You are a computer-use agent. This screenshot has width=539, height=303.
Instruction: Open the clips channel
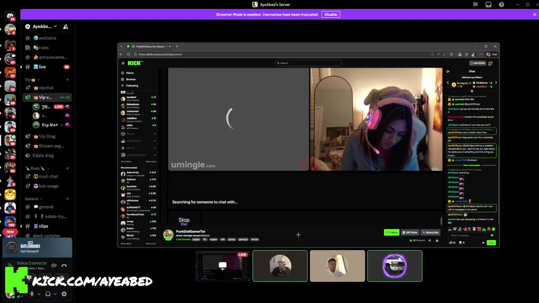click(47, 226)
